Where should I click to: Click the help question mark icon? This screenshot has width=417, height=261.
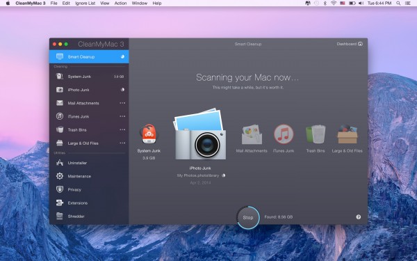[x=359, y=217]
